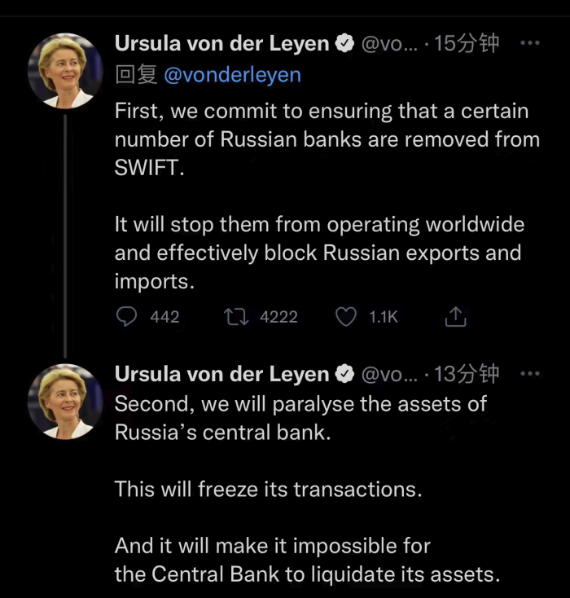Click the 15分钟 timestamp on first tweet

point(467,44)
